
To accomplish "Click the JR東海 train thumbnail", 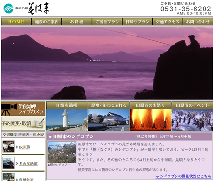I will [x=9, y=146].
